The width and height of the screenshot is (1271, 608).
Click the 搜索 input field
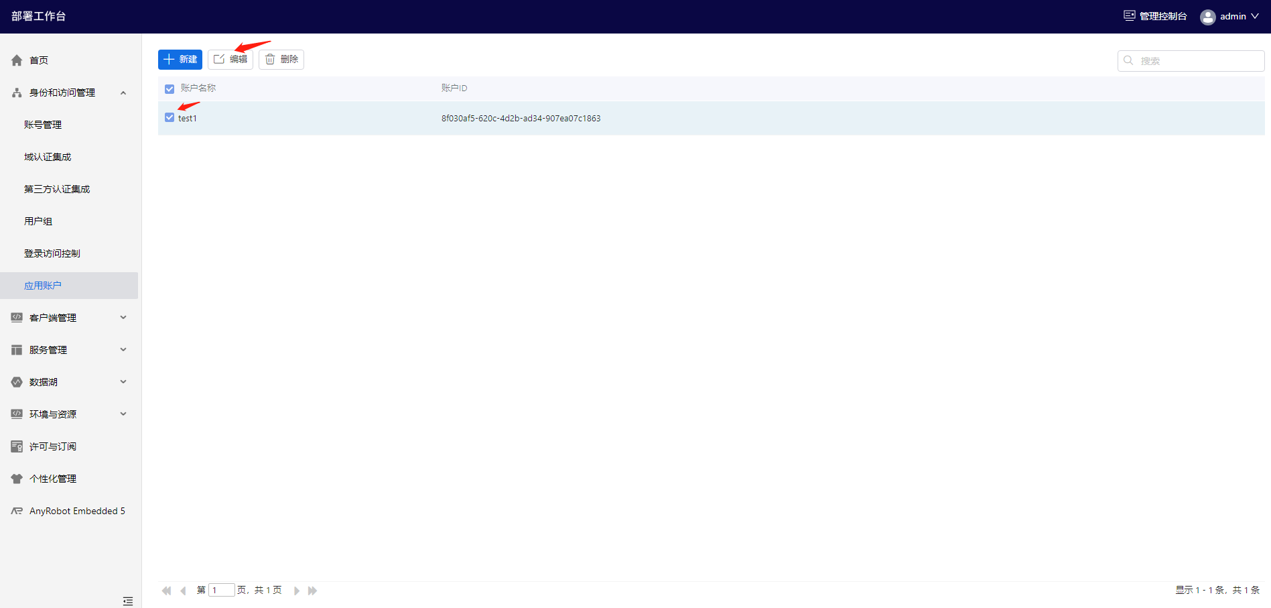click(x=1191, y=60)
